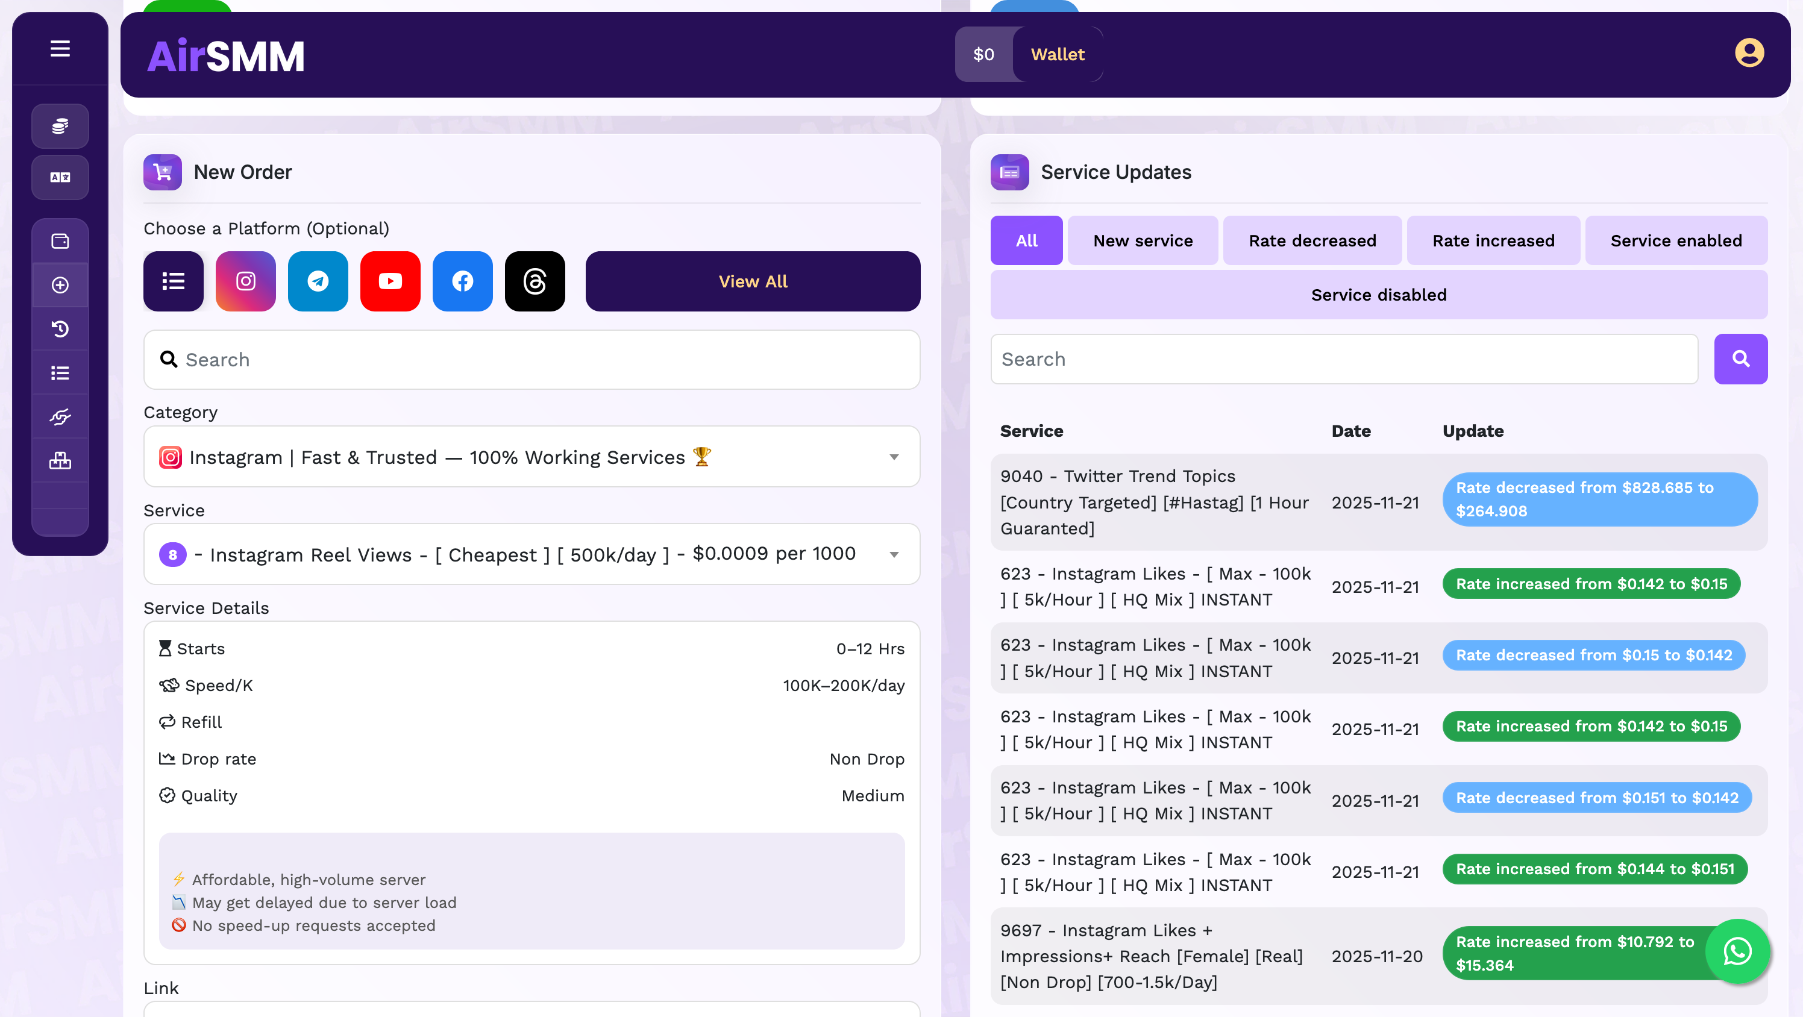Screen dimensions: 1803x1017
Task: Select the Facebook platform icon
Action: coord(462,281)
